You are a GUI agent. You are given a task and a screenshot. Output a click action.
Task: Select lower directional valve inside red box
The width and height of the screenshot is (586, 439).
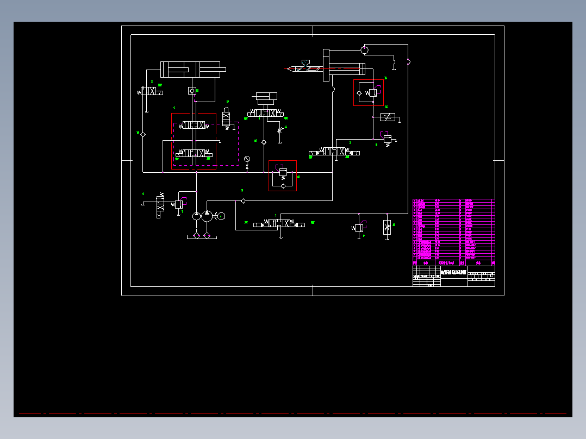(x=194, y=153)
